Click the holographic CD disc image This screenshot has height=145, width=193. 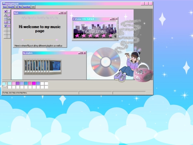105,62
